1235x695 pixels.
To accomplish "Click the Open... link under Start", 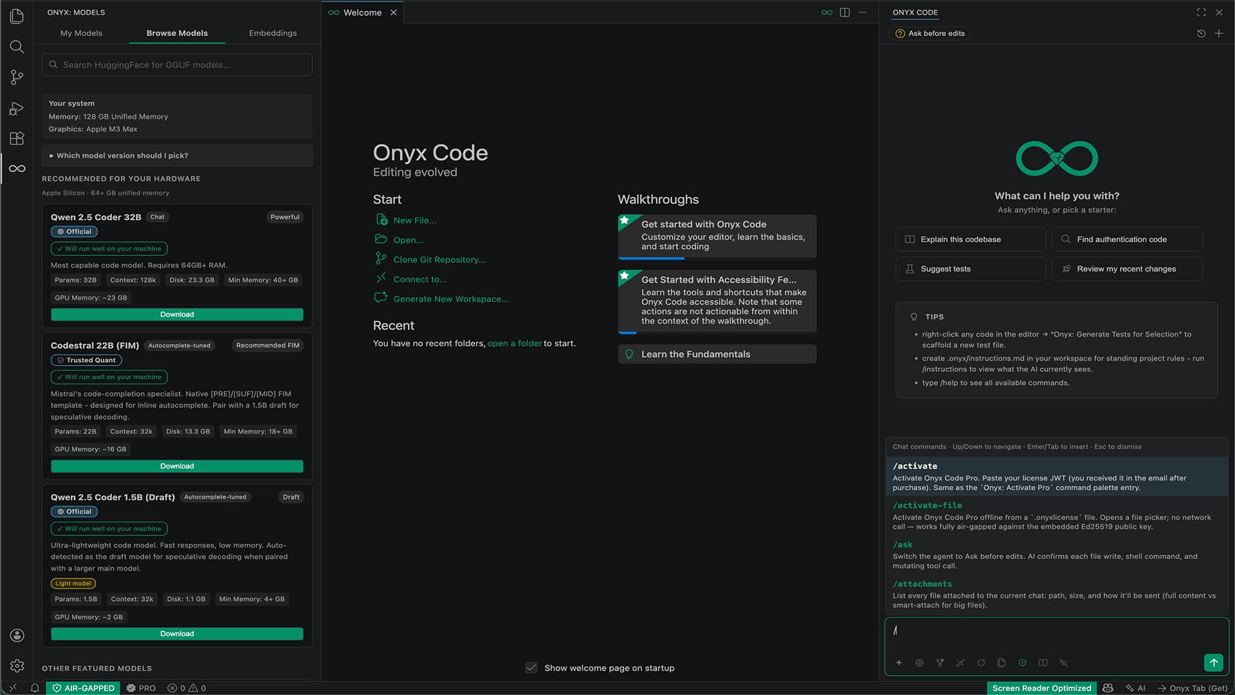I will (408, 240).
